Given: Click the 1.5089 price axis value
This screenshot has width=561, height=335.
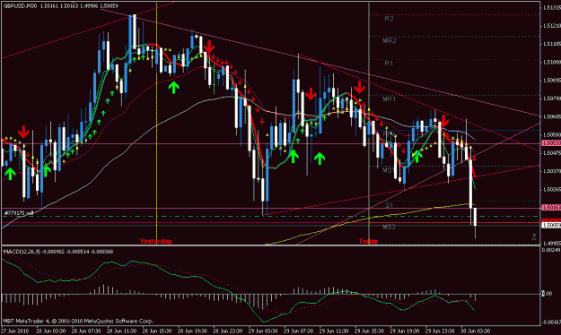Looking at the screenshot, I should click(x=552, y=81).
